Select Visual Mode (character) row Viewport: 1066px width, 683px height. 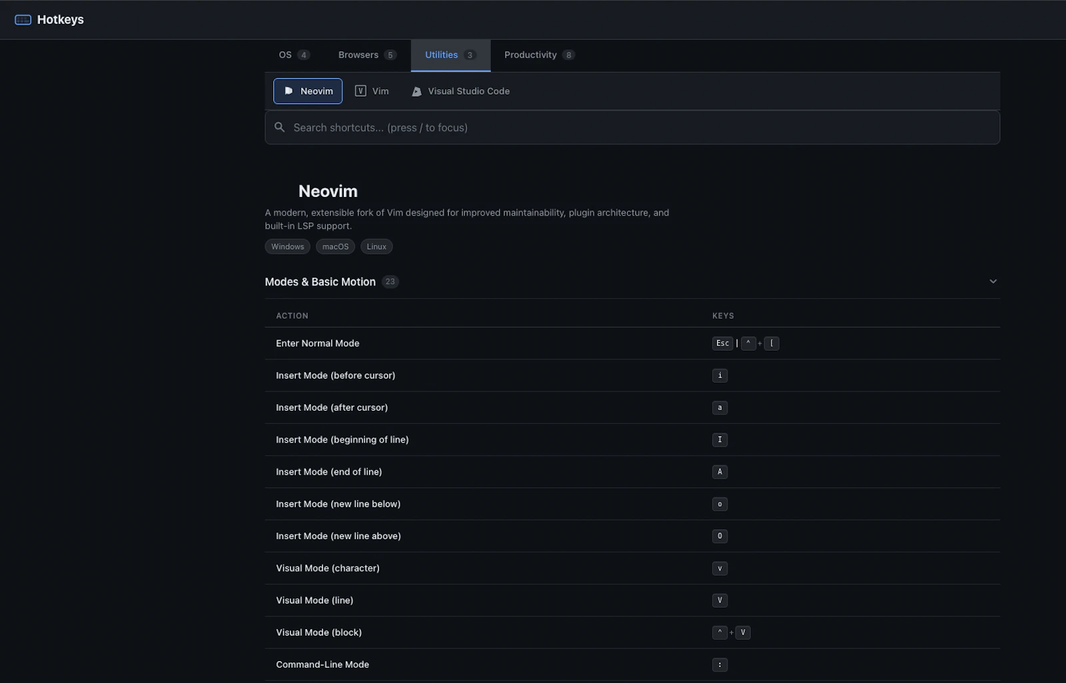point(632,569)
